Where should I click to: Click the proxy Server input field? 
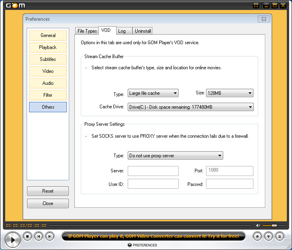pyautogui.click(x=153, y=171)
